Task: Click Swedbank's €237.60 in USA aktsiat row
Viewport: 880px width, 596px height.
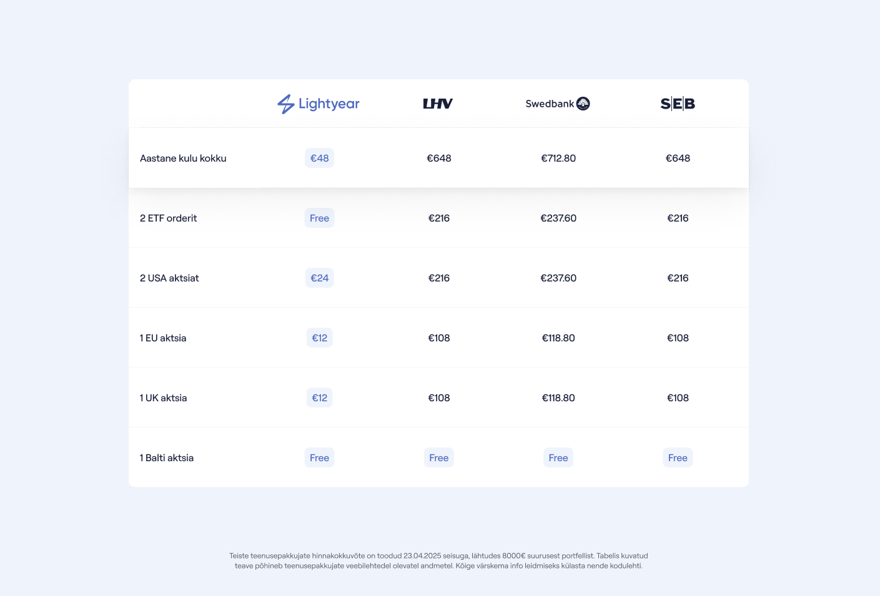Action: [558, 278]
